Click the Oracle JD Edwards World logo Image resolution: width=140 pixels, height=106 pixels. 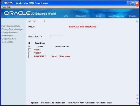click(30, 13)
